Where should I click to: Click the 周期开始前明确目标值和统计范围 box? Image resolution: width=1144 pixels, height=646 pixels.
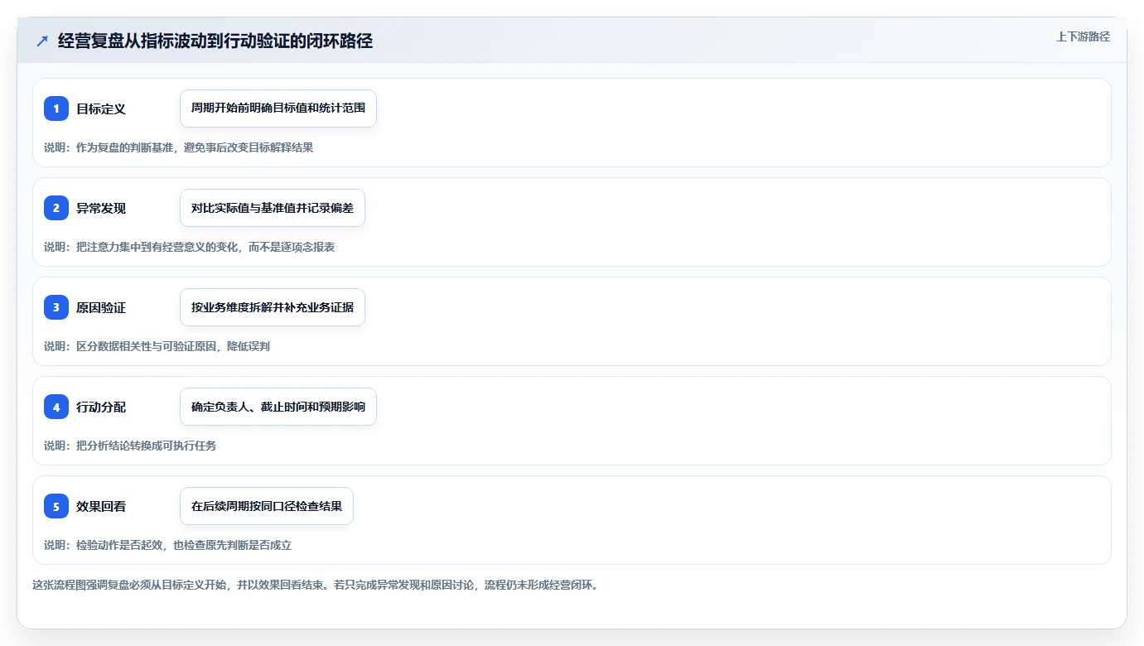coord(278,108)
